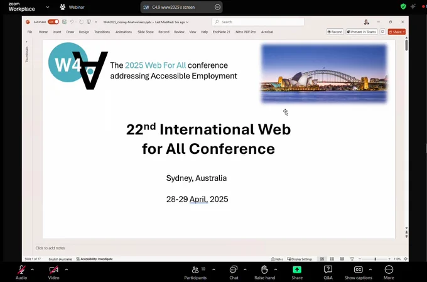Click the zoom in plus button
The image size is (427, 282).
(389, 259)
